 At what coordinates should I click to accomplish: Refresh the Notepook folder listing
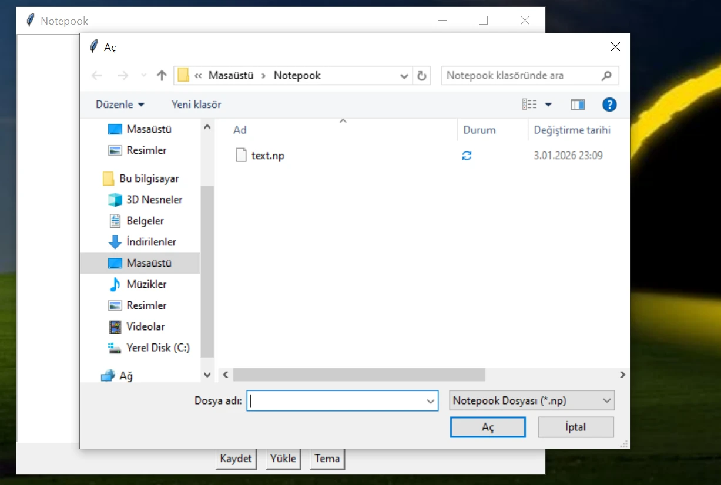pyautogui.click(x=421, y=76)
